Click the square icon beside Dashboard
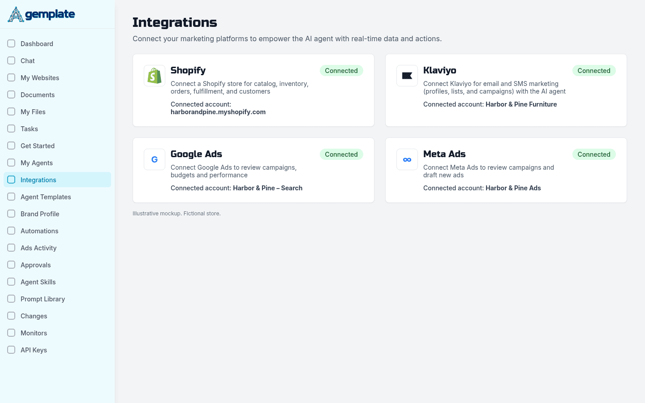Image resolution: width=645 pixels, height=403 pixels. click(11, 43)
